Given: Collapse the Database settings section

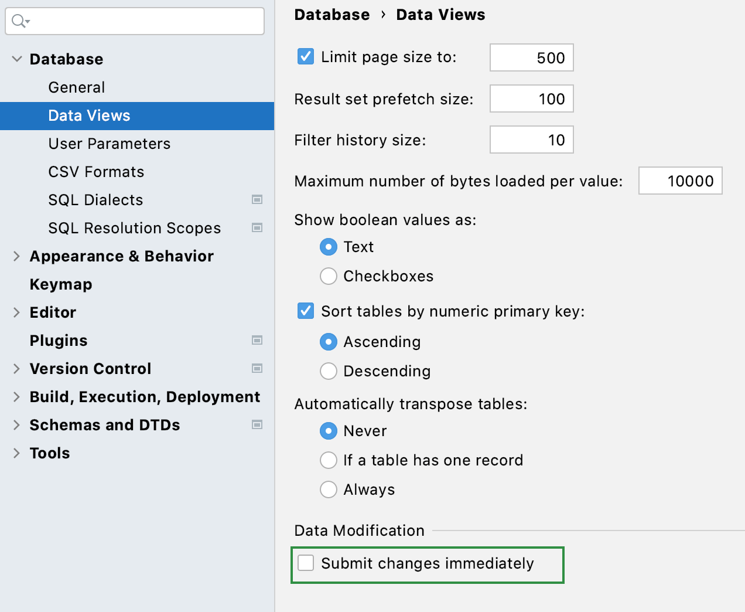Looking at the screenshot, I should point(17,59).
